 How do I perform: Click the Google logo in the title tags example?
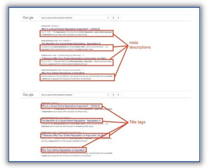click(x=28, y=94)
